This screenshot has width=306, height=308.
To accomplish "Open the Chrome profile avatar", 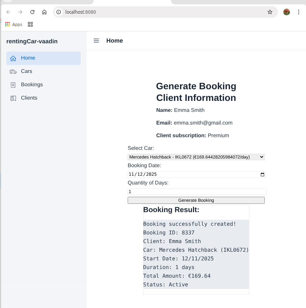I will 287,12.
